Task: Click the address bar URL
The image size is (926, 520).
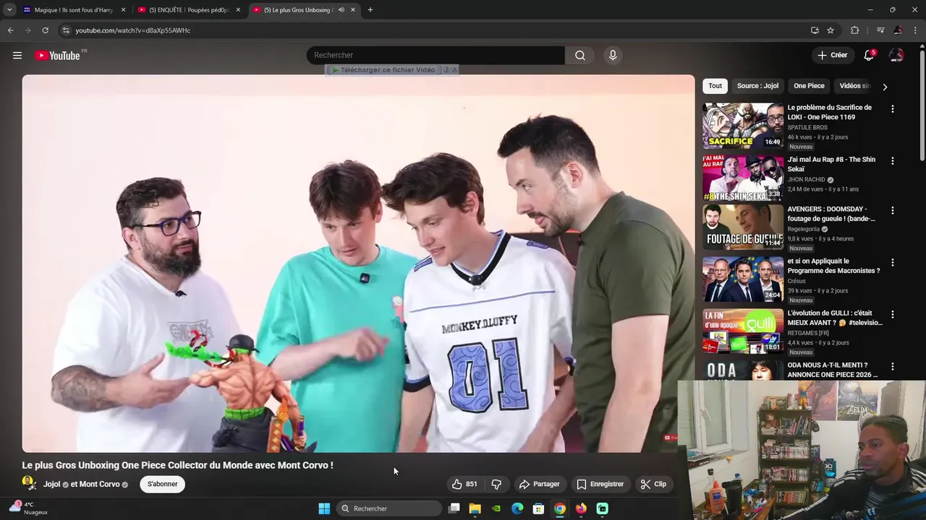Action: point(133,30)
